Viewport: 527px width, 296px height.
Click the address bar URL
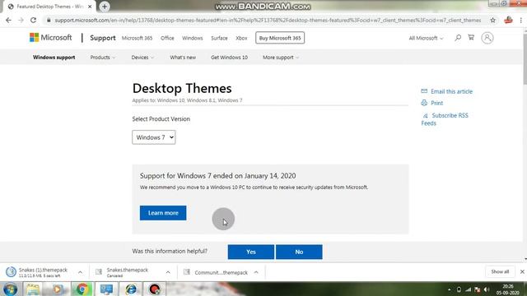click(268, 20)
